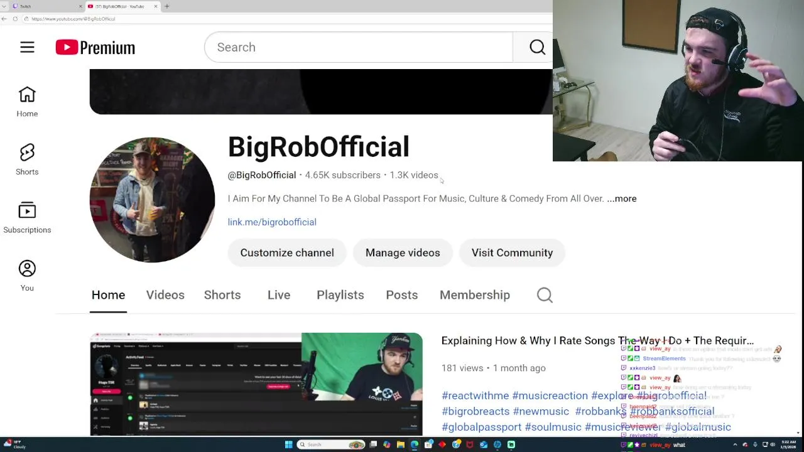804x452 pixels.
Task: Click the #reactwithme hashtag
Action: [475, 395]
